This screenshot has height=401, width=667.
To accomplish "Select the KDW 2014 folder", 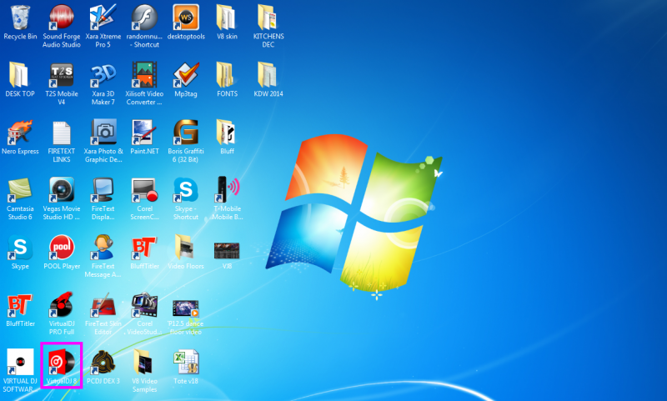I will pos(268,75).
